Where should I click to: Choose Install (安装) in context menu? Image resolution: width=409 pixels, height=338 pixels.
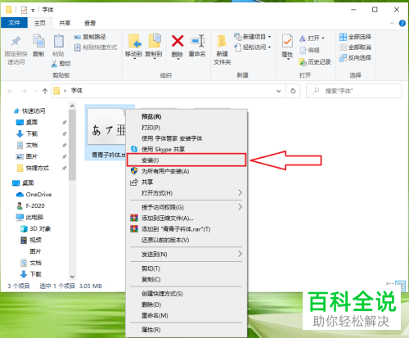(187, 160)
